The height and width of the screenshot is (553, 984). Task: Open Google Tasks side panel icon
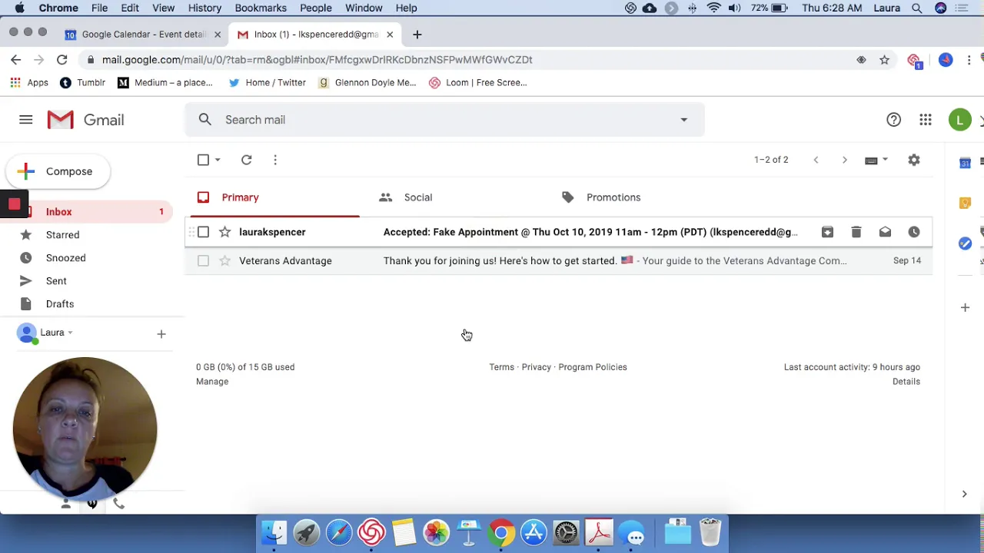tap(965, 243)
